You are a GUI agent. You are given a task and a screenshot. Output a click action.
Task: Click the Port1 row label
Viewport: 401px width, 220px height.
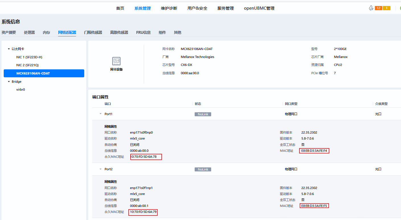point(108,114)
